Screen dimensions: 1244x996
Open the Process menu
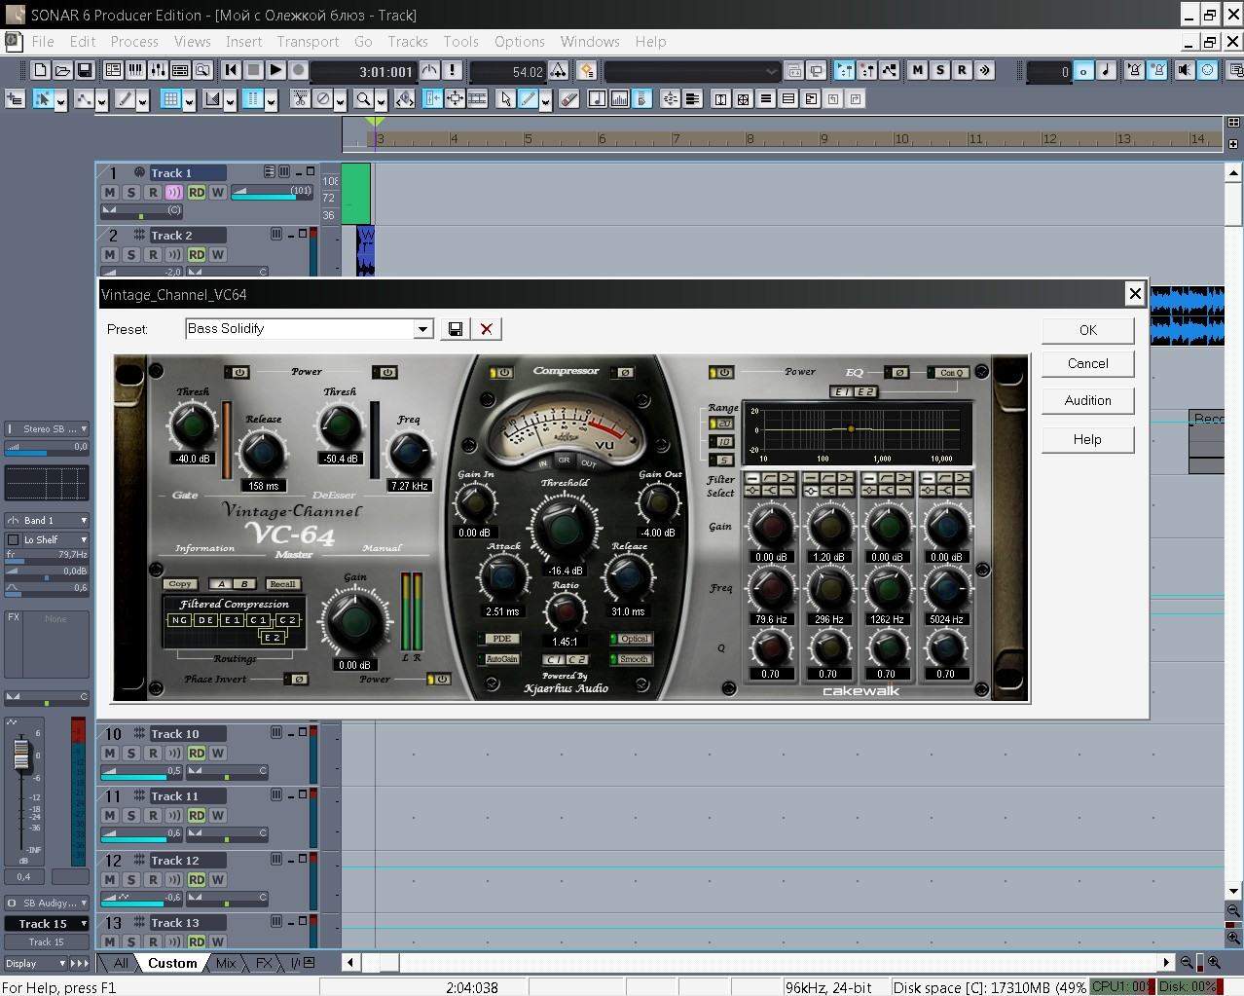[x=134, y=42]
